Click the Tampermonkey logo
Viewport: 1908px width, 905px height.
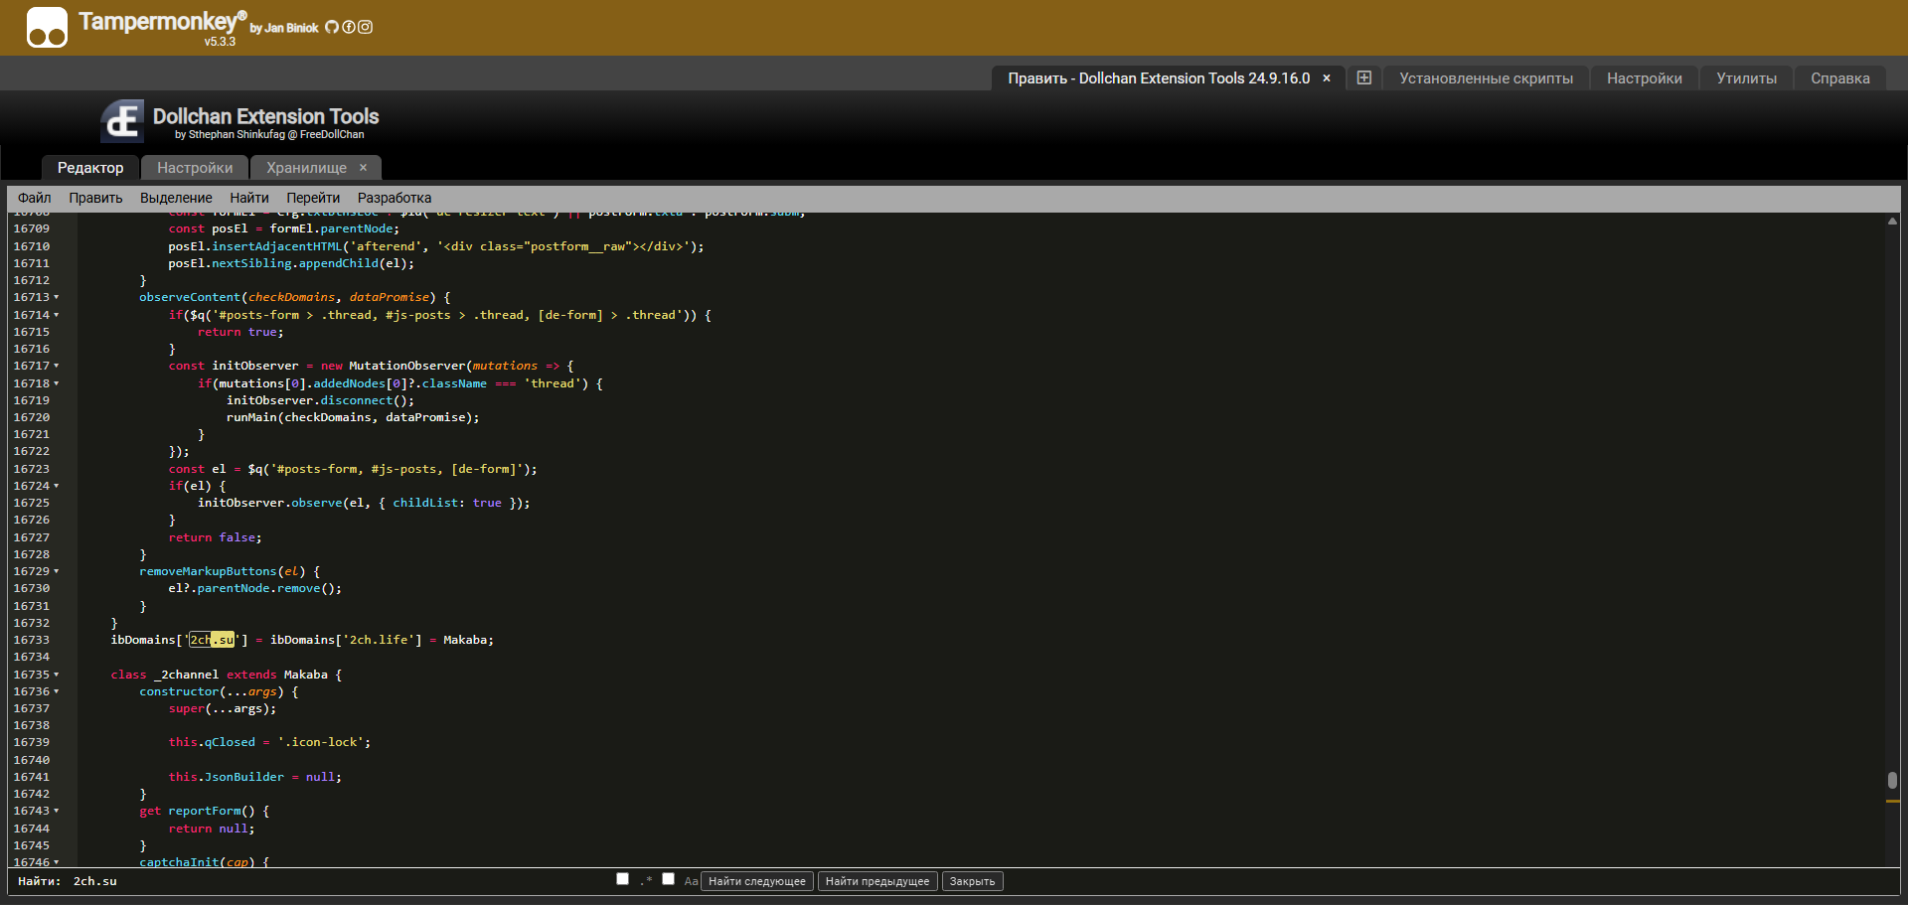click(47, 27)
